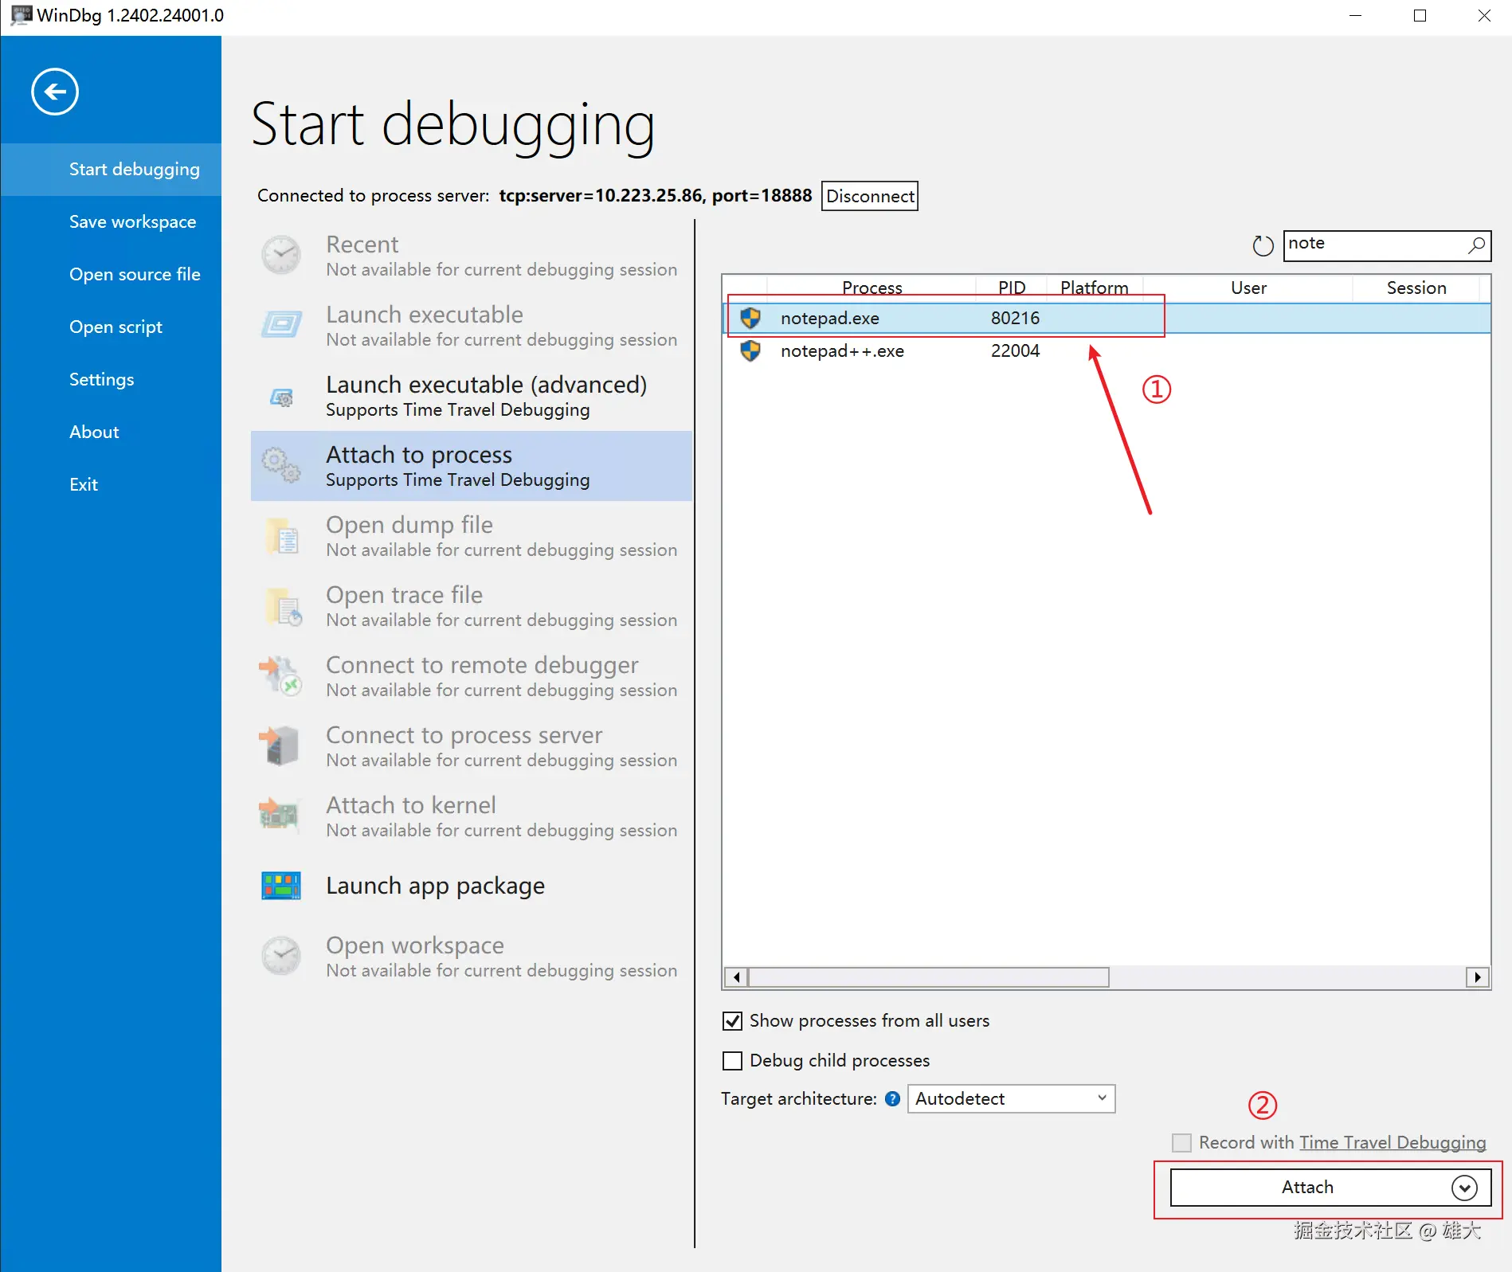1512x1272 pixels.
Task: Click the process server address text
Action: (656, 196)
